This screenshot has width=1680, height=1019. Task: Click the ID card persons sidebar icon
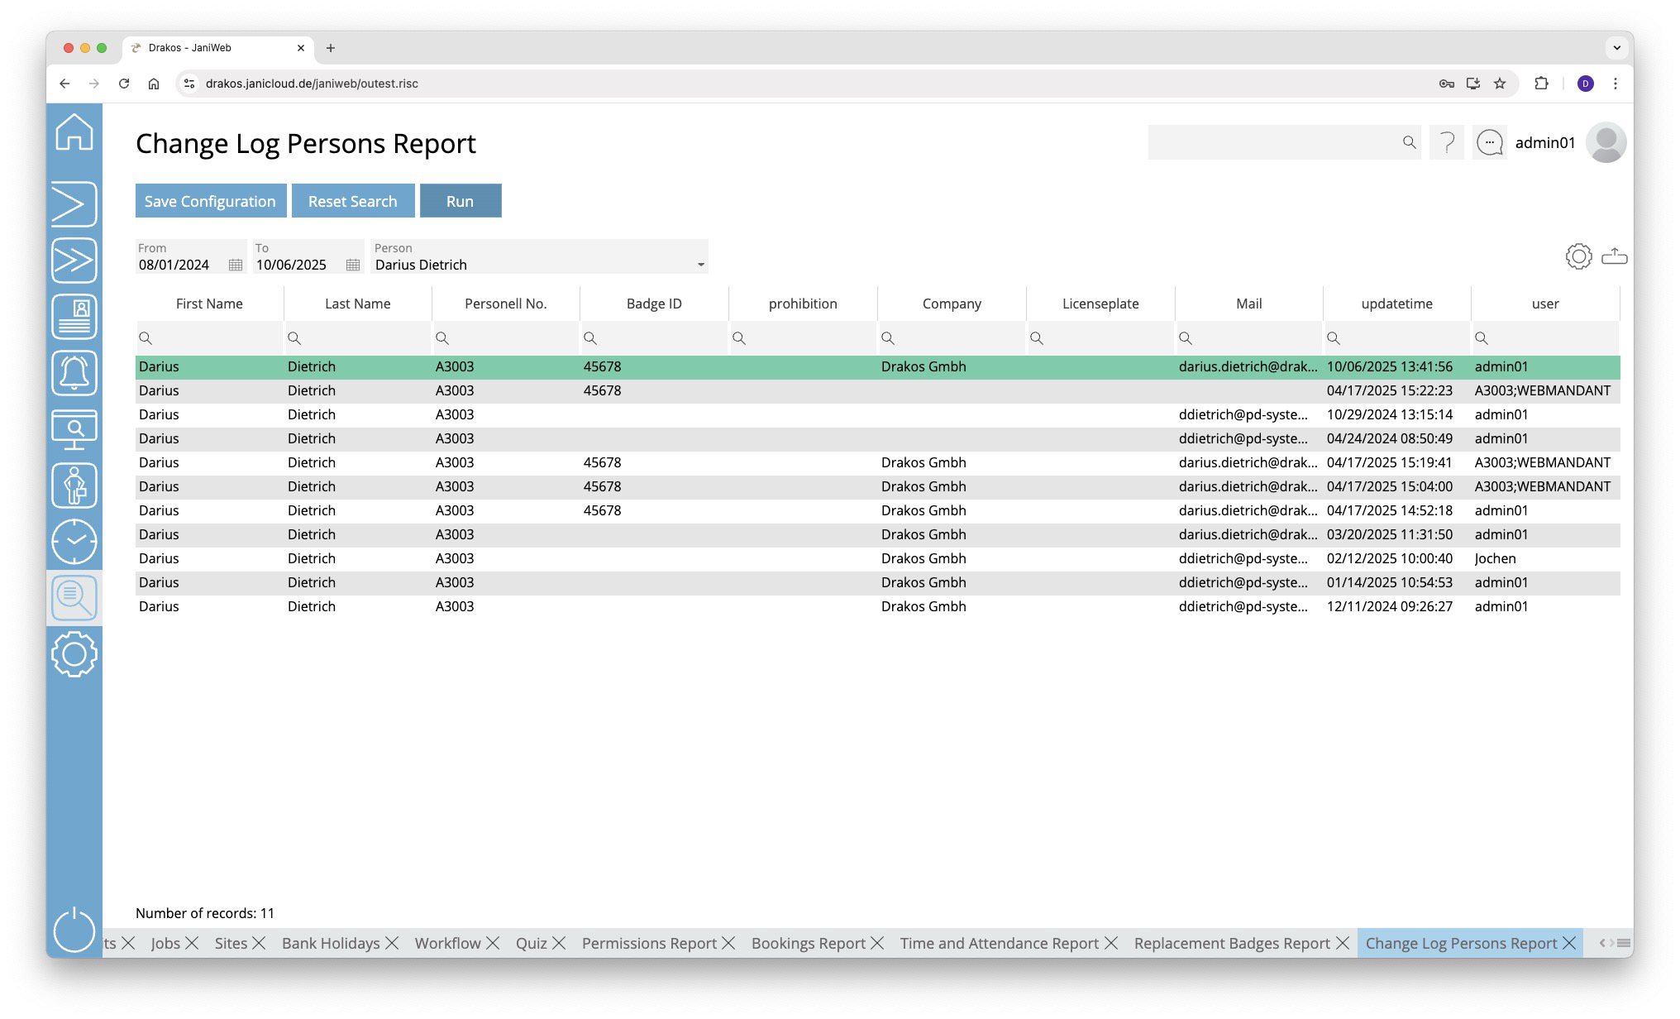pos(74,317)
